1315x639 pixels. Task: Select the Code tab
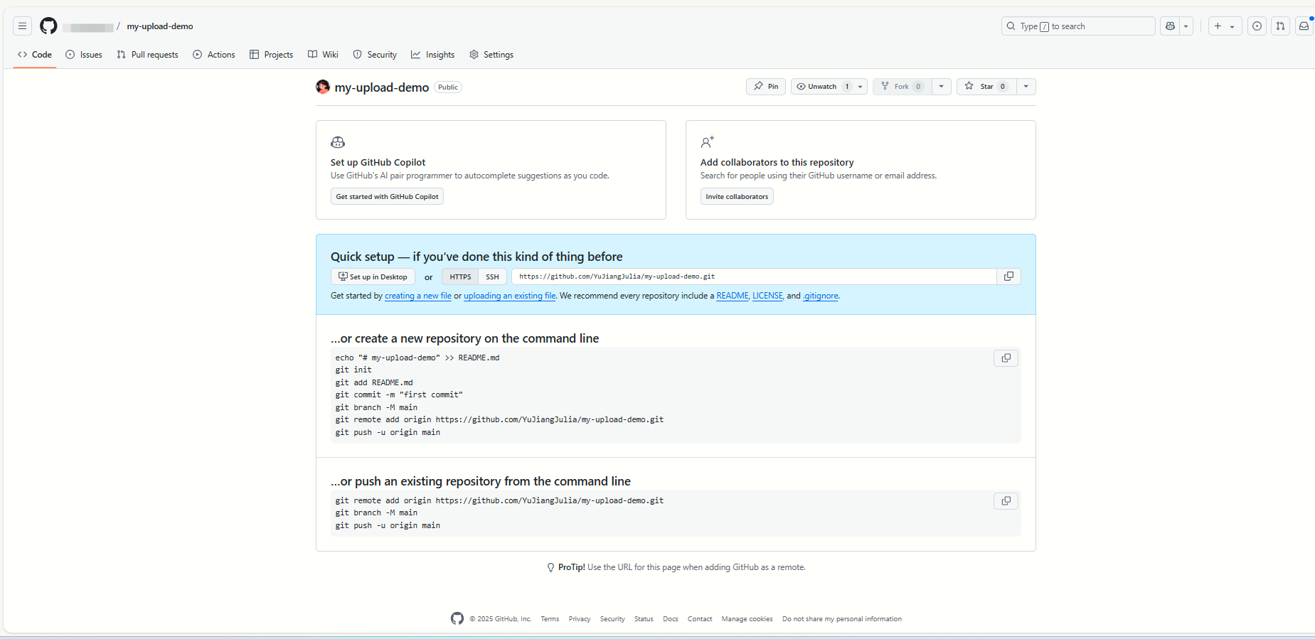point(35,55)
